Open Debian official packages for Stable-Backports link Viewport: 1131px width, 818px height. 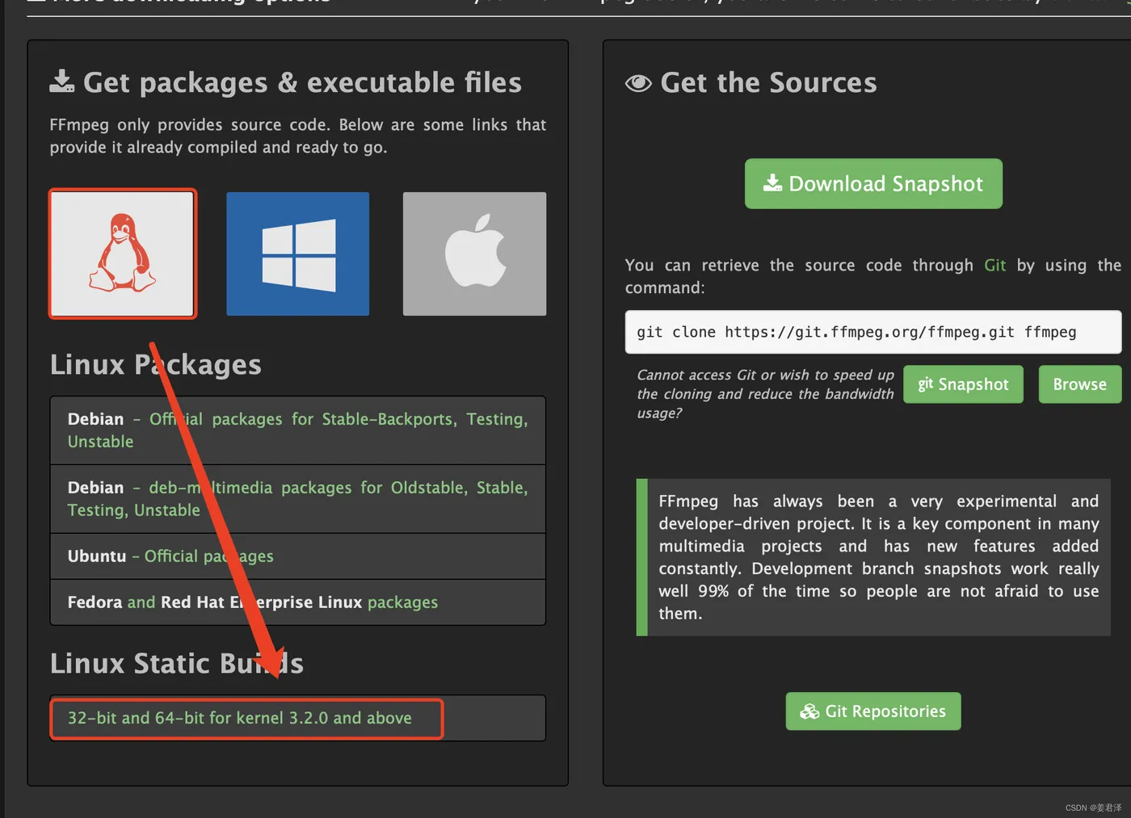click(297, 430)
